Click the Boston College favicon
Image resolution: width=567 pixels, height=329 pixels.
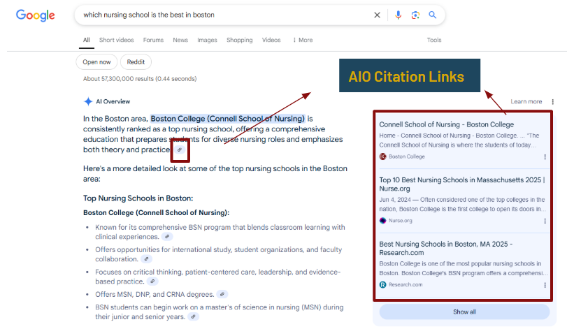383,156
